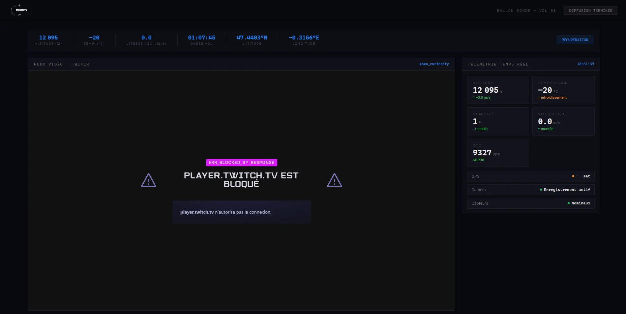
Task: Click the 'refroidissement' temperature trend text
Action: click(x=554, y=97)
